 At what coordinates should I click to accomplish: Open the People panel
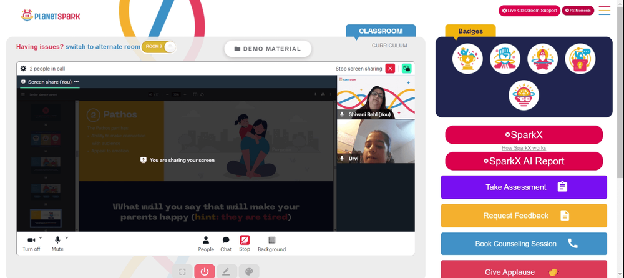[206, 244]
